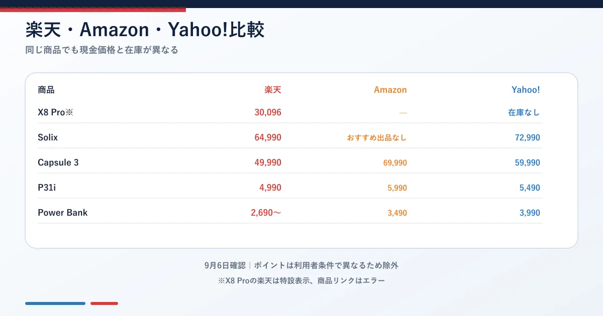Click the Amazon dash for X8 Pro
Image resolution: width=603 pixels, height=316 pixels.
403,113
